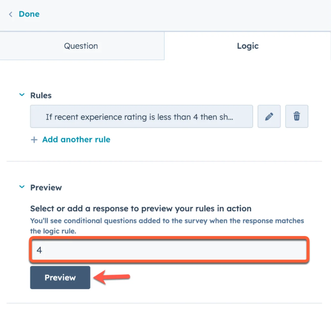Click the Rules section heading
Screen dimensions: 331x311
click(41, 95)
